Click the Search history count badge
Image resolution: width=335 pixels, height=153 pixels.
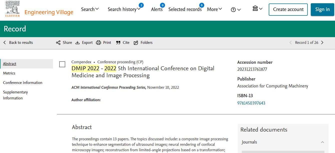[x=141, y=5]
